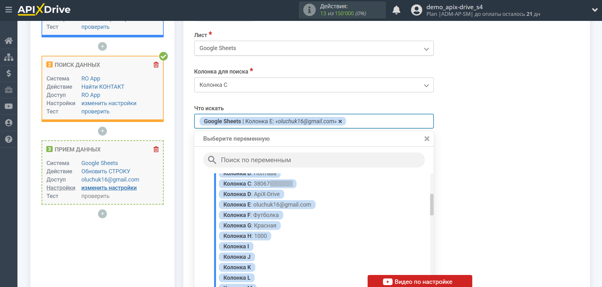The height and width of the screenshot is (287, 602).
Task: Open the payments dollar icon
Action: [9, 73]
